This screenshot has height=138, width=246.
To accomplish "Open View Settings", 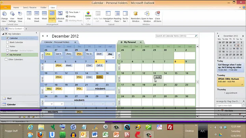I will coord(12,17).
